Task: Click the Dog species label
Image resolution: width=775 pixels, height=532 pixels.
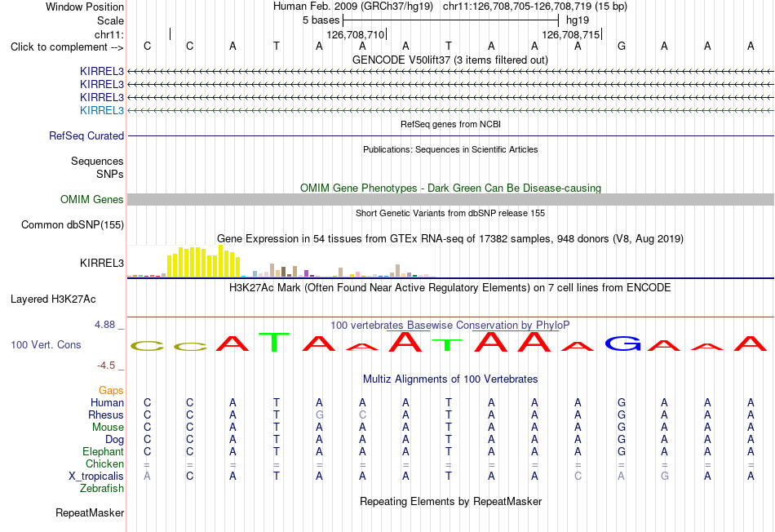Action: [x=114, y=440]
